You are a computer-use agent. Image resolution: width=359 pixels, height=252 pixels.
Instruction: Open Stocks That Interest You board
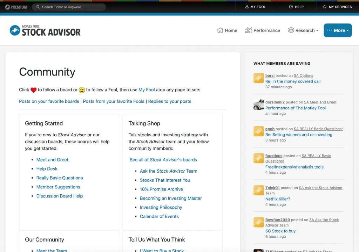tap(165, 180)
